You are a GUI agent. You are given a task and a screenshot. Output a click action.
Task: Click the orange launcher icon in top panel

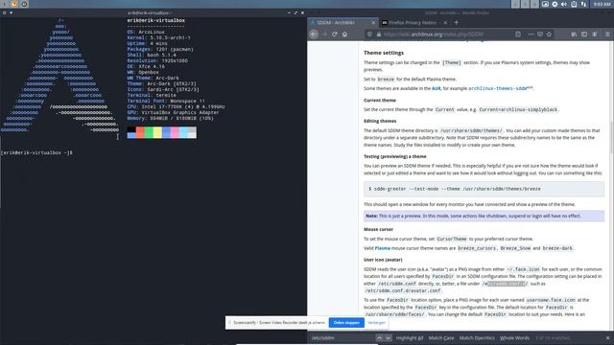[x=14, y=4]
